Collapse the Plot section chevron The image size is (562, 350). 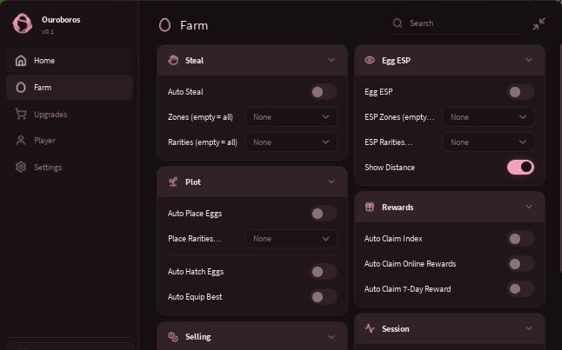pos(331,182)
